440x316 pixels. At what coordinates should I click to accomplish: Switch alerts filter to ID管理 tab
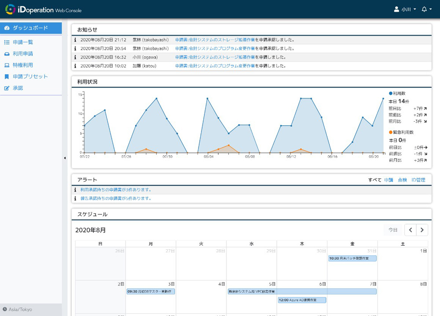418,180
